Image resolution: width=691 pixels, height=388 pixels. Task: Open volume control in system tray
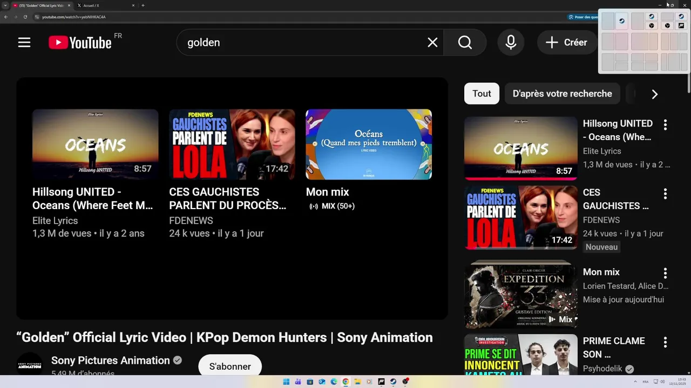[662, 382]
